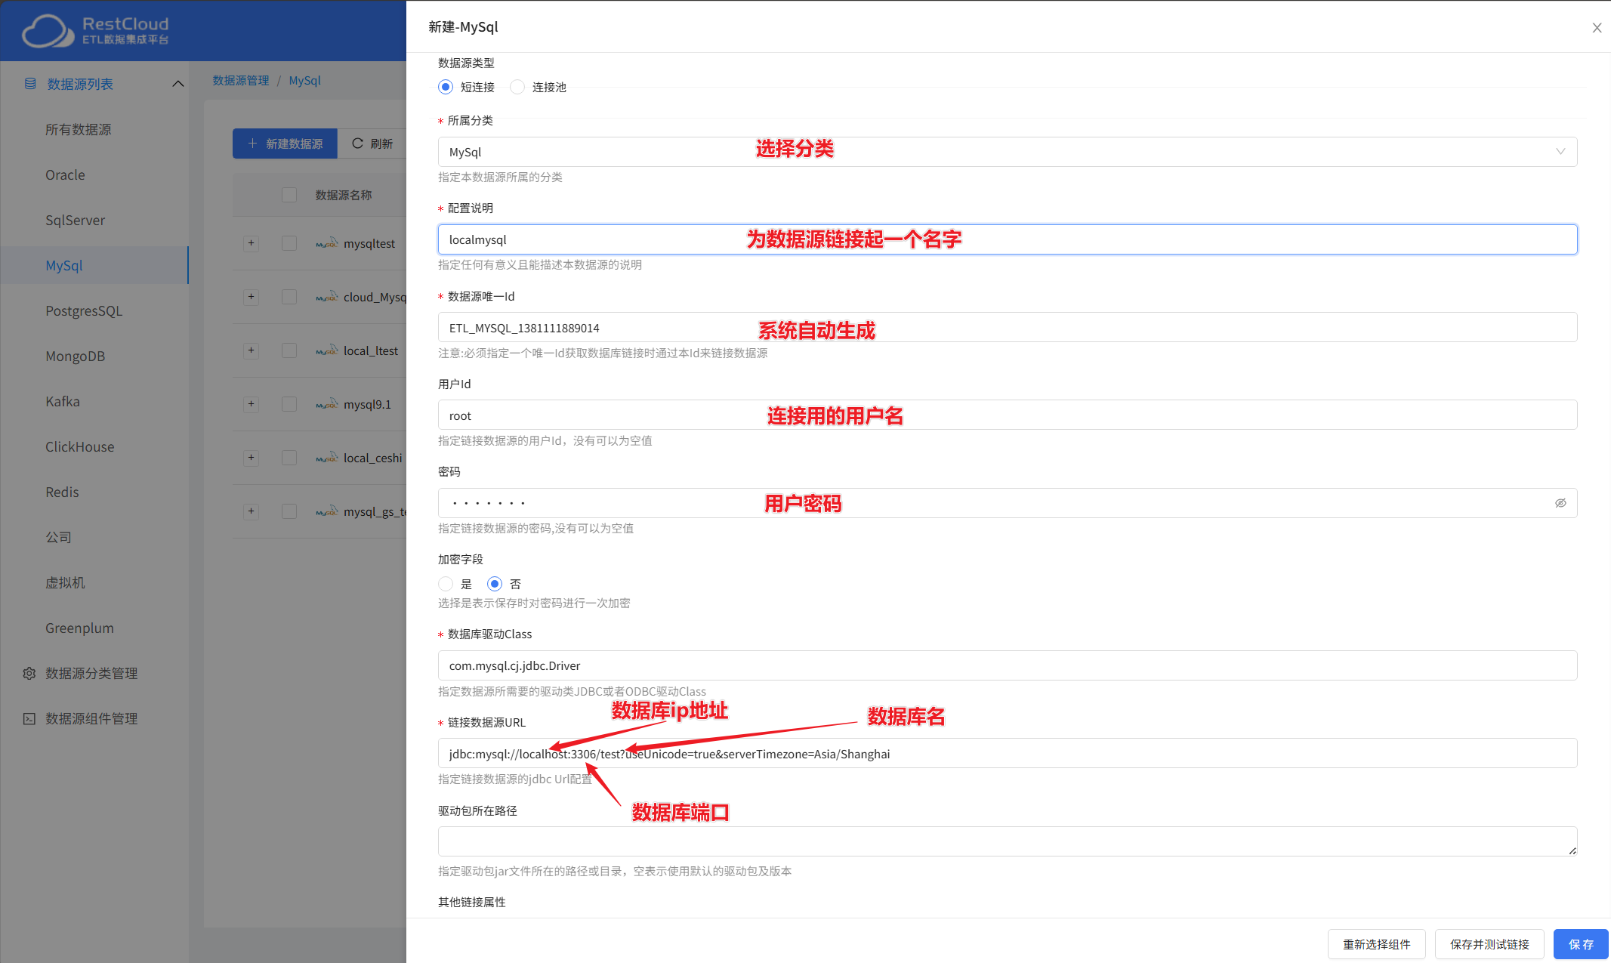Open Kafka data source category
The width and height of the screenshot is (1611, 963).
(x=63, y=401)
